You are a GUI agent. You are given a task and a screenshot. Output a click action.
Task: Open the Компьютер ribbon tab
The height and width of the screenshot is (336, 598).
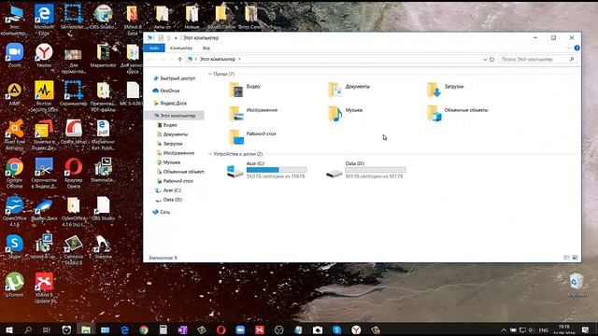tap(180, 48)
